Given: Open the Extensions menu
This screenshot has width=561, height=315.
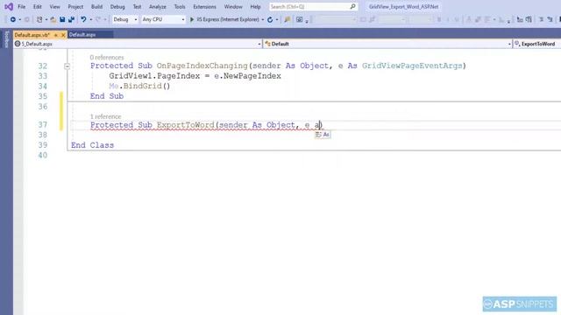Looking at the screenshot, I should pyautogui.click(x=204, y=7).
